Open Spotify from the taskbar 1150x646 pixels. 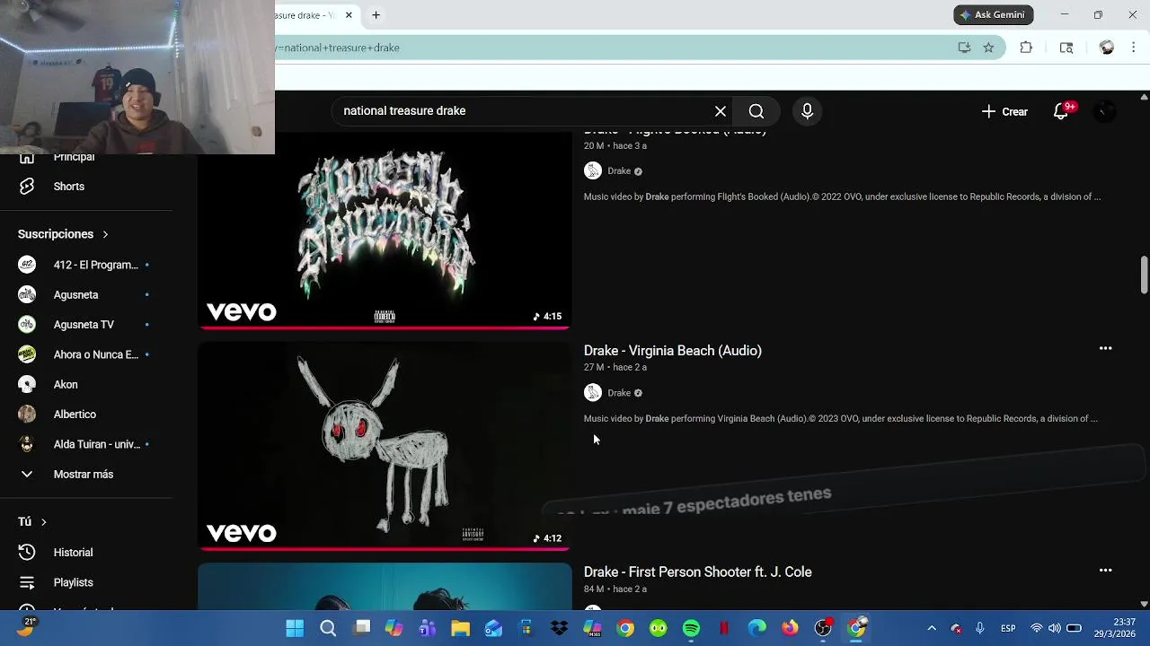point(691,629)
